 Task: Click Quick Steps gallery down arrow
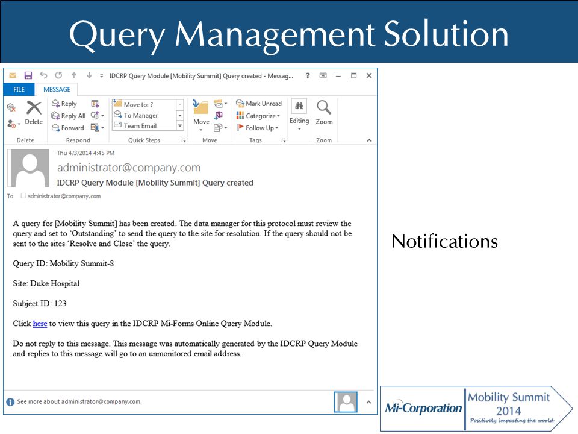[180, 115]
